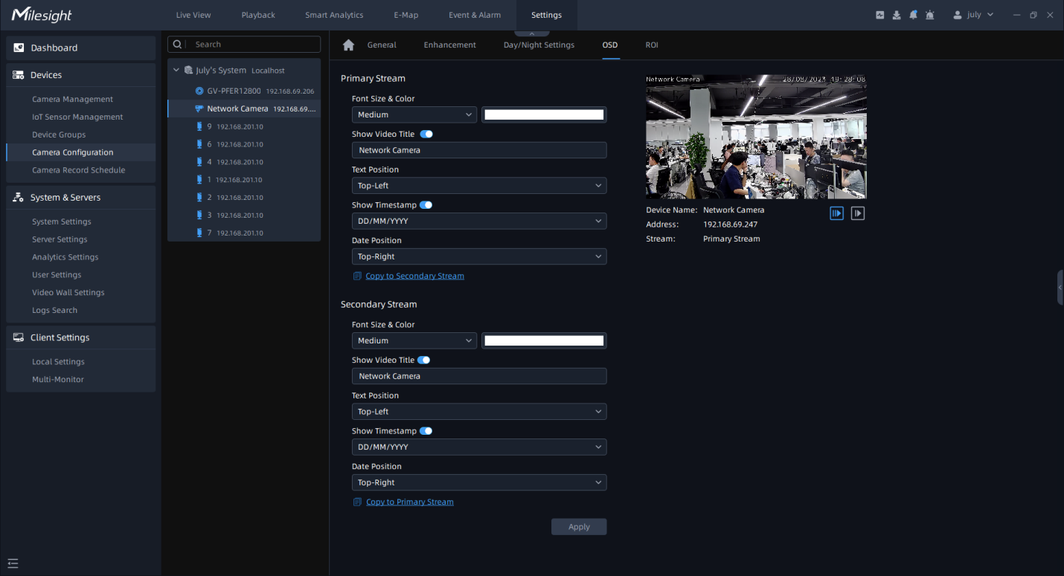Toggle Show Video Title for Secondary Stream
Image resolution: width=1064 pixels, height=576 pixels.
point(423,360)
